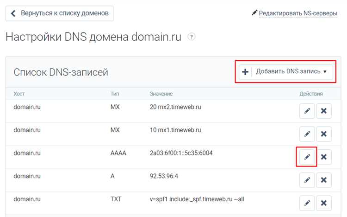Delete the A record 92.53.96.4
The width and height of the screenshot is (347, 217).
[x=324, y=180]
